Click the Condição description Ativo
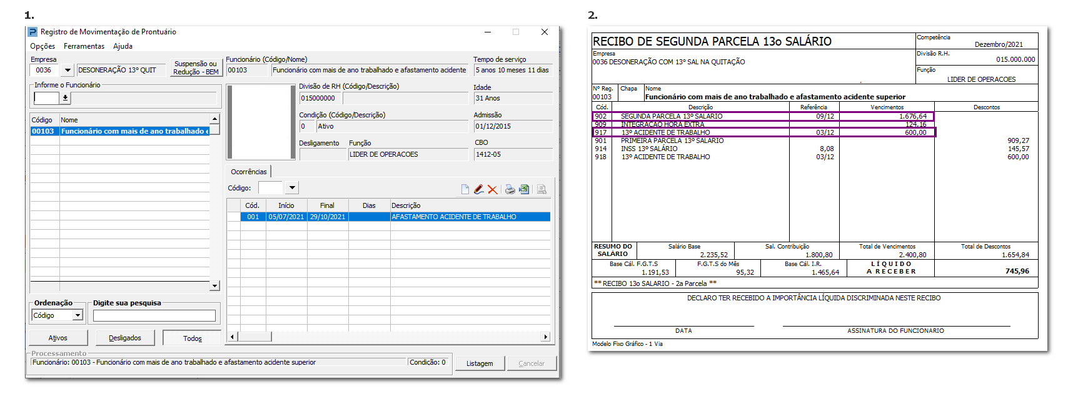 click(x=392, y=126)
